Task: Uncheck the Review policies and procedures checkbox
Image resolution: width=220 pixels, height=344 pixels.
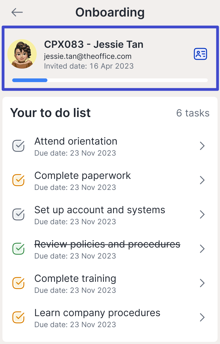Action: (18, 249)
